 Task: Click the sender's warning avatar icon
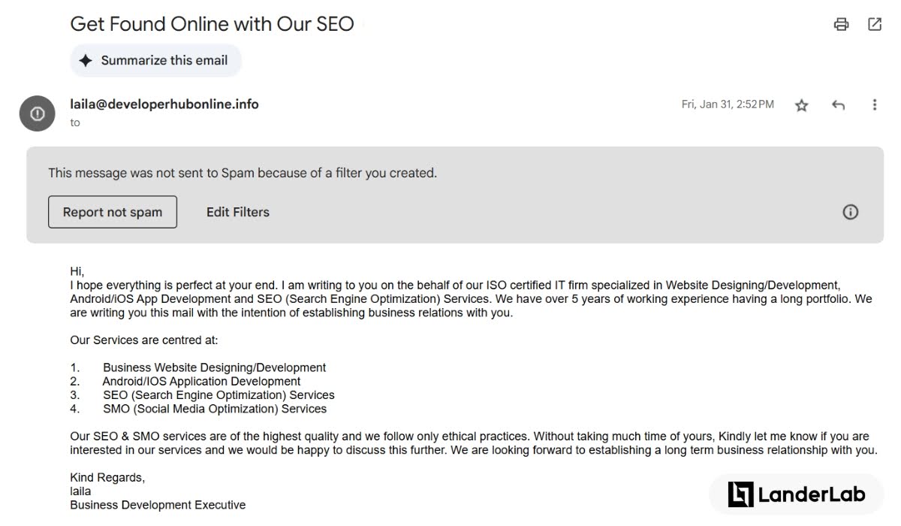[x=37, y=113]
